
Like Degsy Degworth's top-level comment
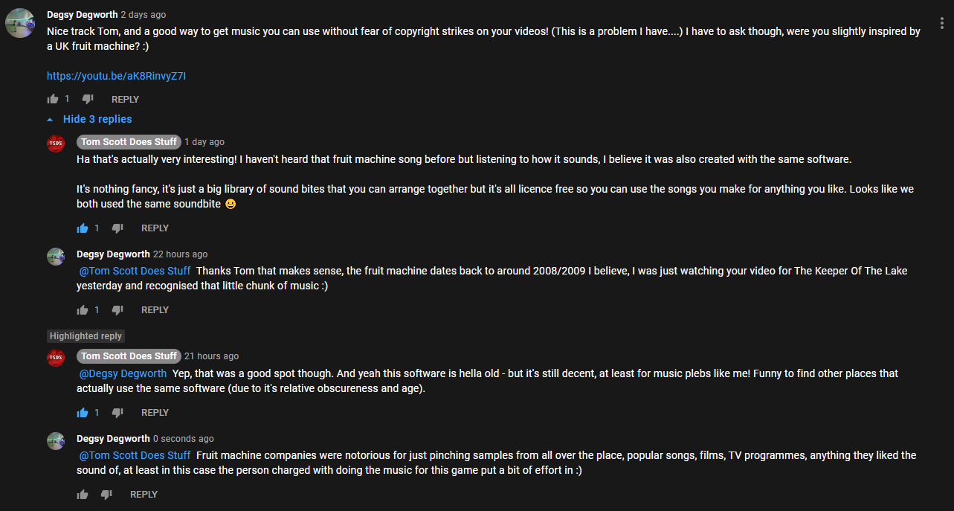point(53,99)
